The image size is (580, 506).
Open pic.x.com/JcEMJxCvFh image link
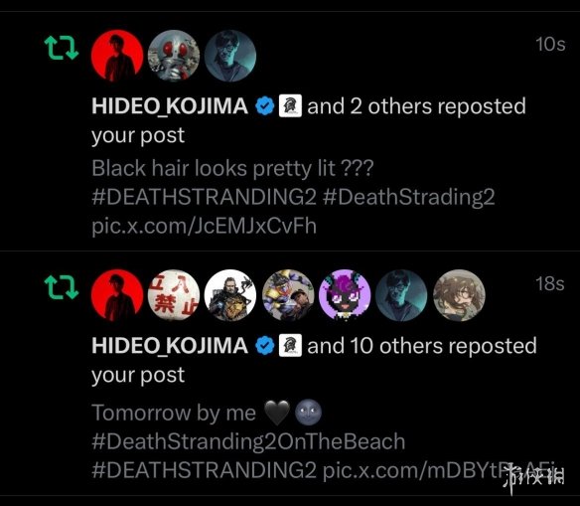(204, 227)
